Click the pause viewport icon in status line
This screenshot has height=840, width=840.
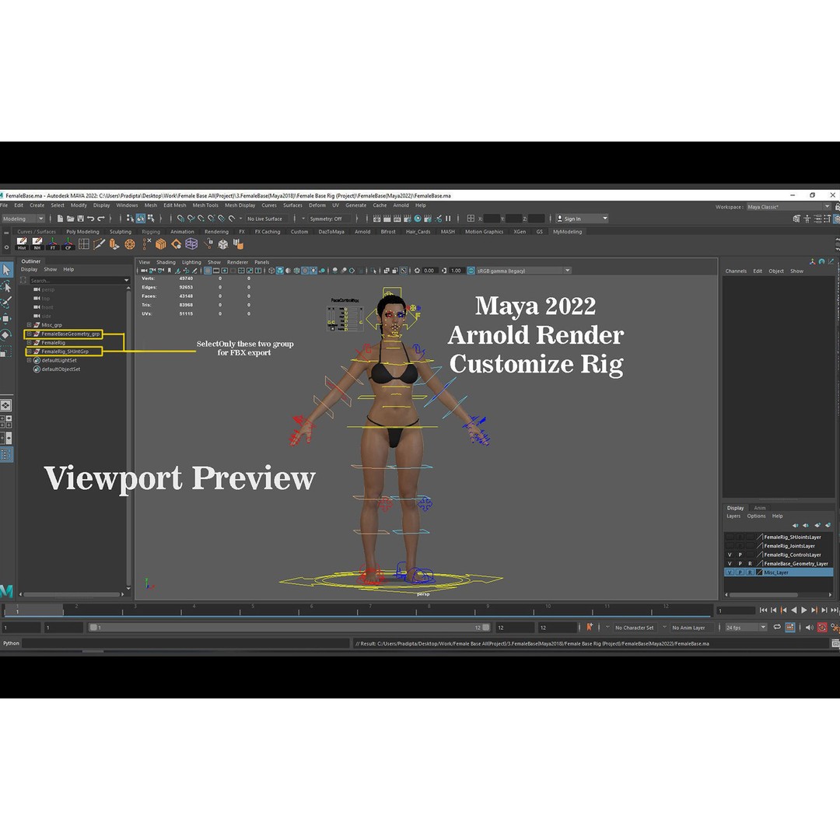tap(448, 219)
